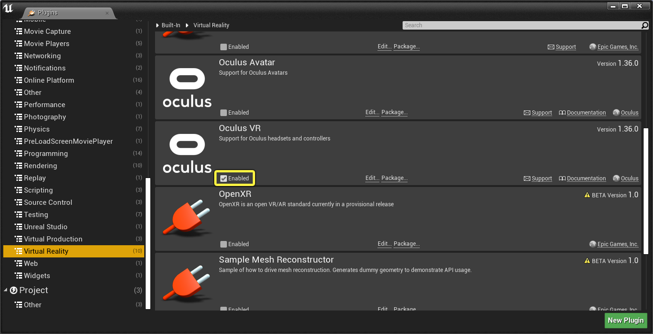Screen dimensions: 653x334
Task: Click Package... for Oculus Avatar
Action: coord(394,113)
